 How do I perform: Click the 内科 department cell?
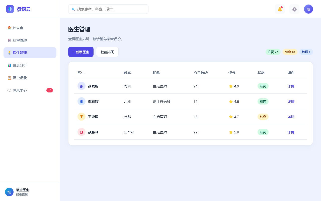[127, 86]
